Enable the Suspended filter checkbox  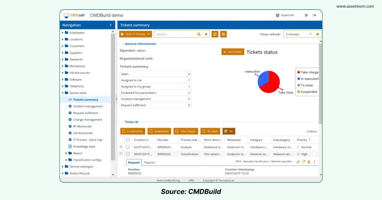pyautogui.click(x=151, y=131)
